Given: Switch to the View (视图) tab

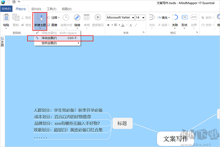Looking at the screenshot, I should (67, 9).
